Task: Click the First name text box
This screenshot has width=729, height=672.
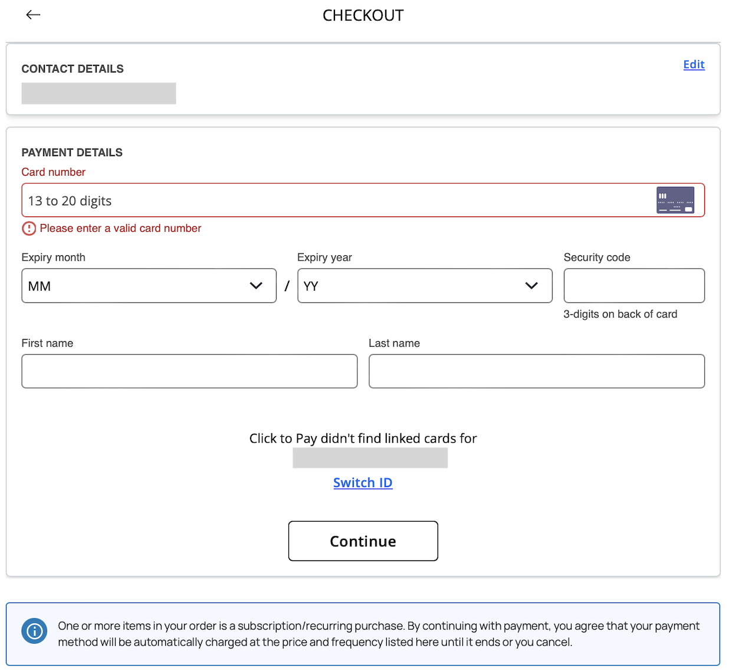Action: click(x=189, y=371)
